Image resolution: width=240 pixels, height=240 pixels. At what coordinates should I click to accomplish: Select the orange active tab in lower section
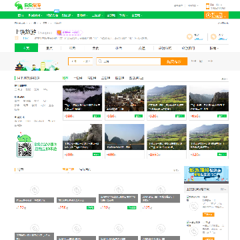point(68,169)
